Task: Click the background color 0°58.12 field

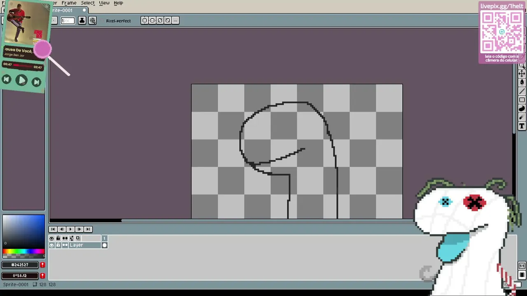Action: click(20, 276)
